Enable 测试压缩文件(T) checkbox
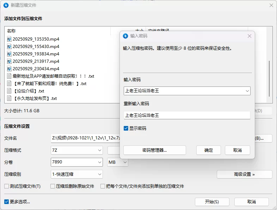 (x=6, y=186)
